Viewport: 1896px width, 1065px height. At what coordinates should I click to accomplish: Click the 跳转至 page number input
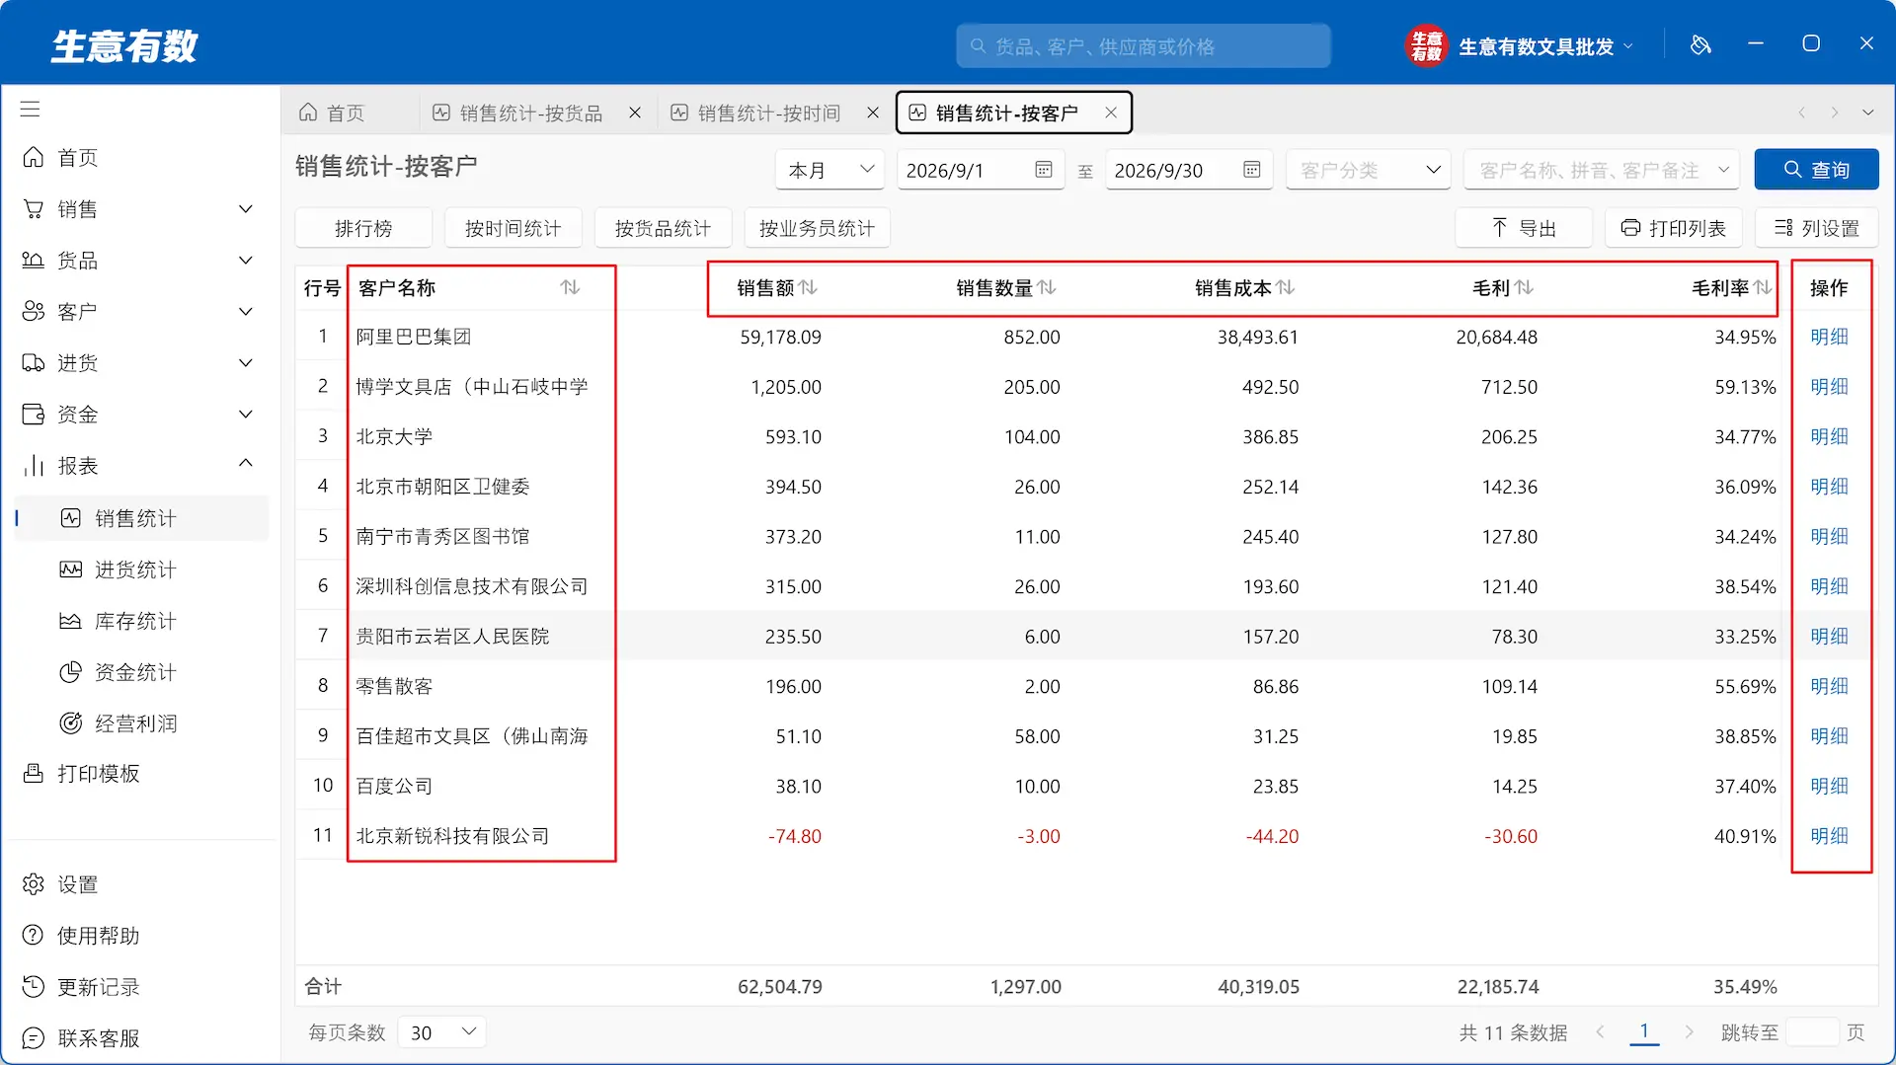(1812, 1032)
